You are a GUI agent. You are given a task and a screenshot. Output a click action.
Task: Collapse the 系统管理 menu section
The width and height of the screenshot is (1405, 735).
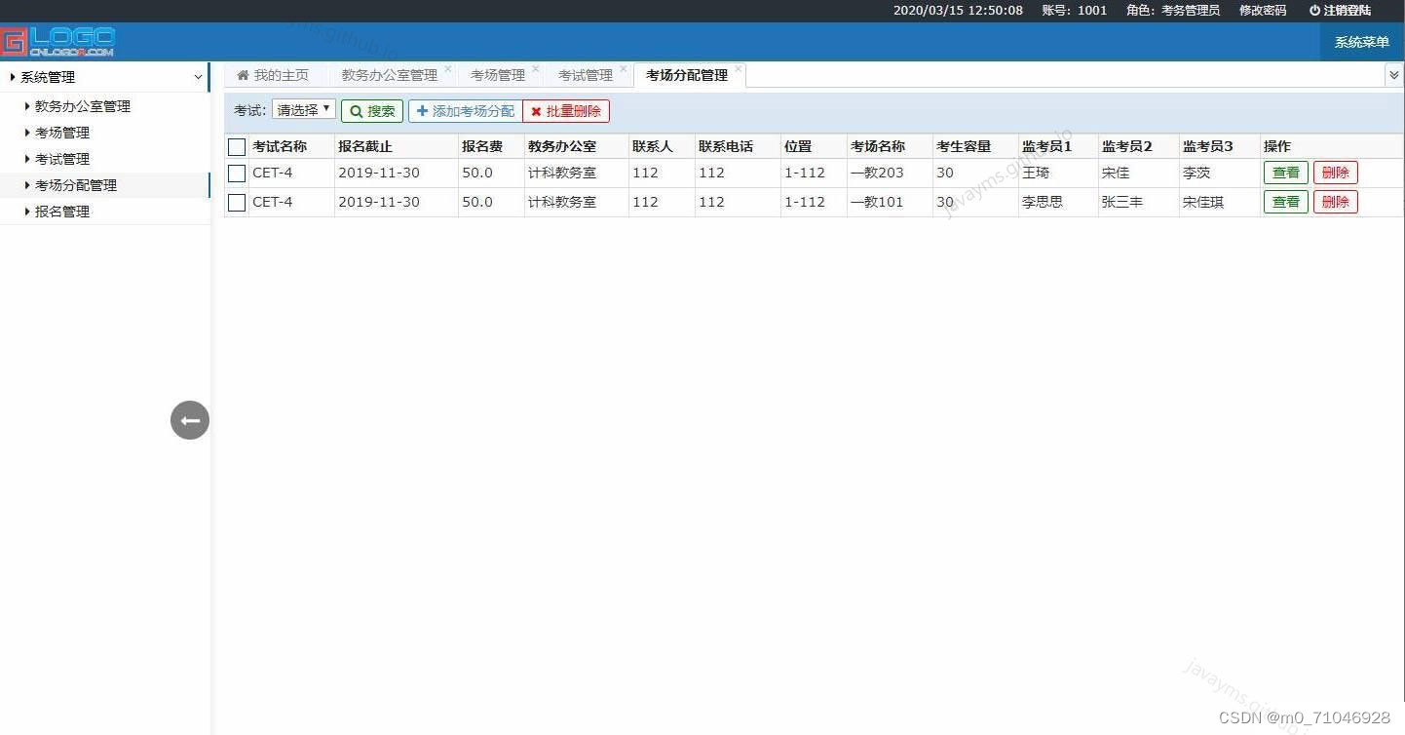[105, 77]
